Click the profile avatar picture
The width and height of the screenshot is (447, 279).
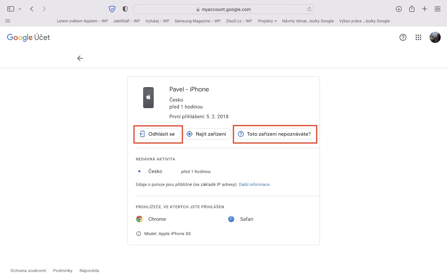435,37
